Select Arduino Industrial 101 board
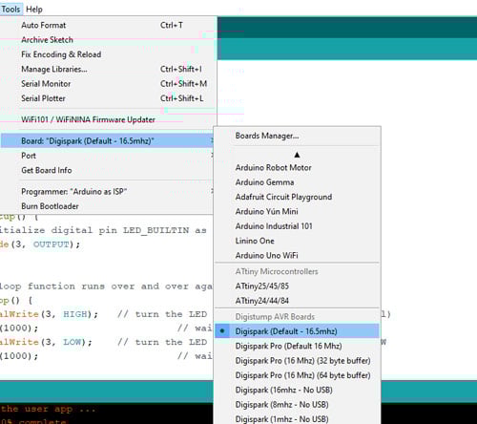 [298, 226]
